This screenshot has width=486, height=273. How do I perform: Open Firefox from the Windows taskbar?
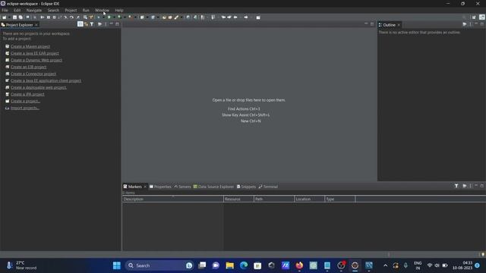point(299,265)
